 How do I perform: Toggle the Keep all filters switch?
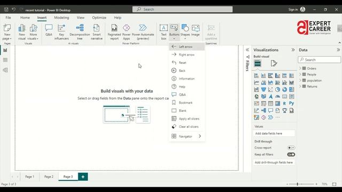291,154
